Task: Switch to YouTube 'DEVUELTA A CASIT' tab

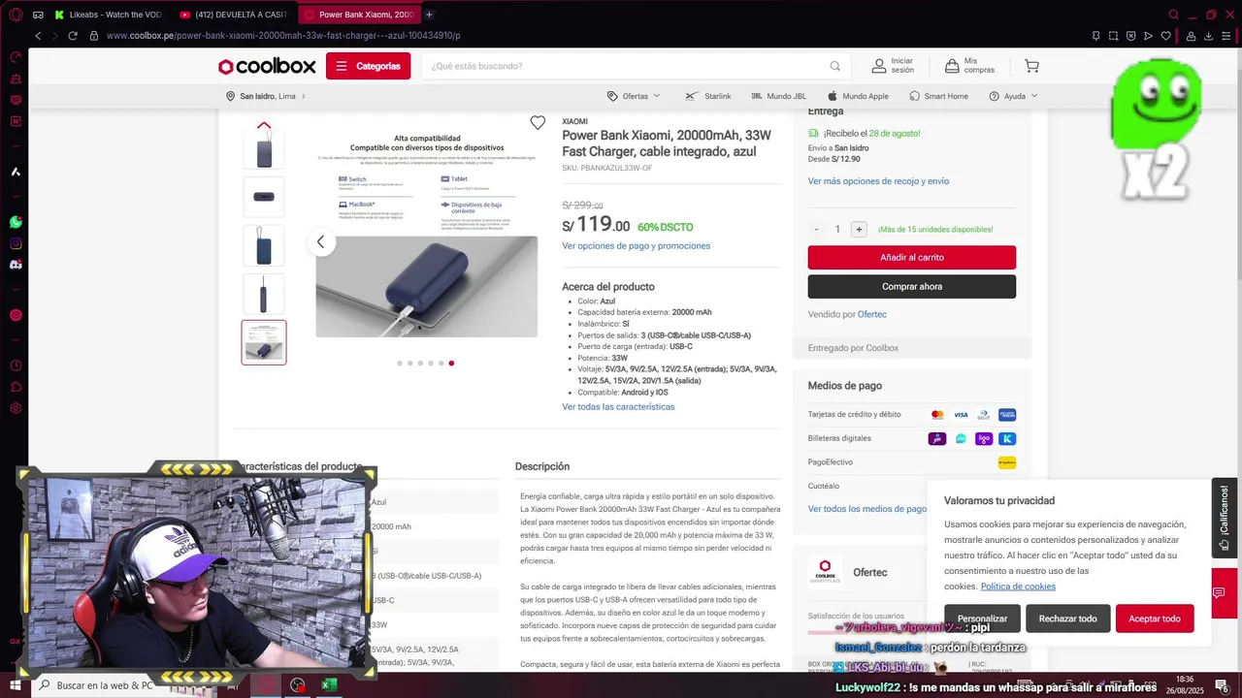Action: tap(233, 15)
